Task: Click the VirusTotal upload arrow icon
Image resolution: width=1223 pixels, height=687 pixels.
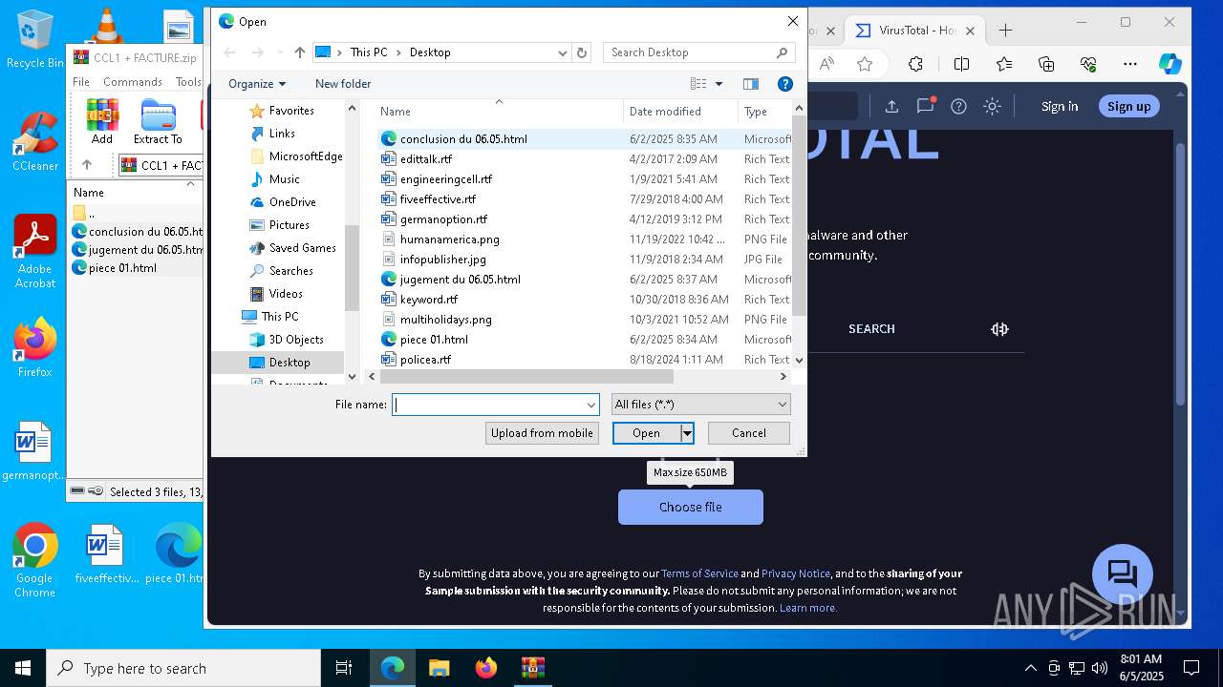Action: 891,106
